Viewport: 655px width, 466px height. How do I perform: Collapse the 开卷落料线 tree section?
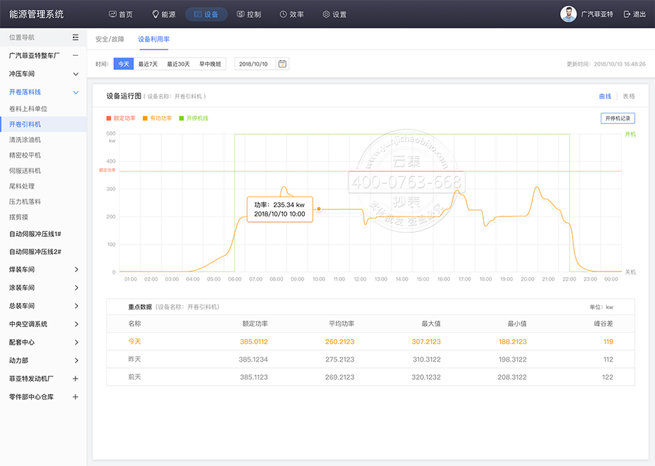(x=75, y=92)
